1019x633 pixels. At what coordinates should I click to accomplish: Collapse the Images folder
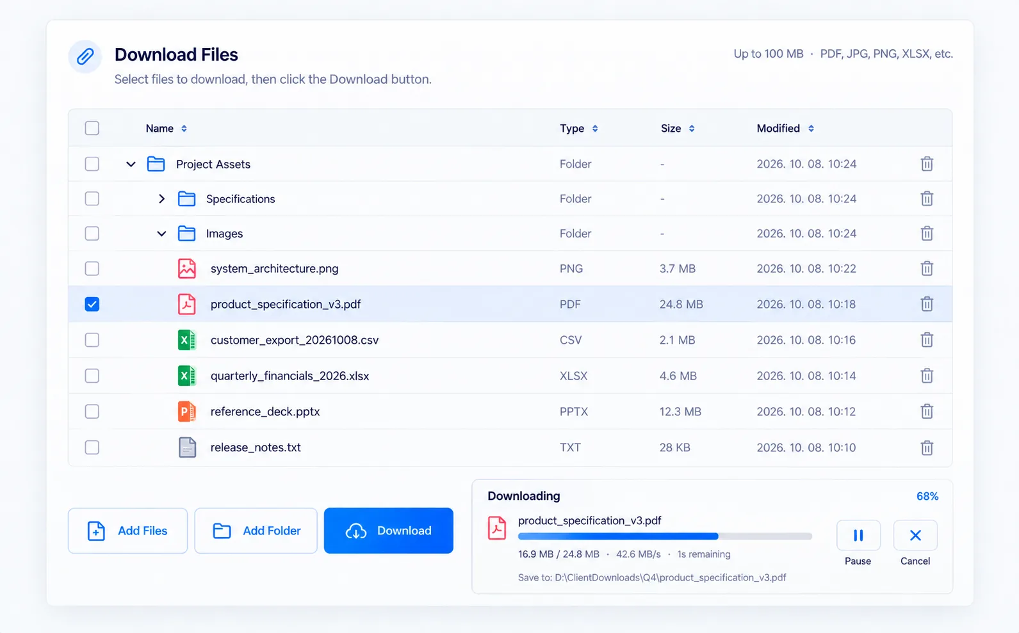[161, 234]
